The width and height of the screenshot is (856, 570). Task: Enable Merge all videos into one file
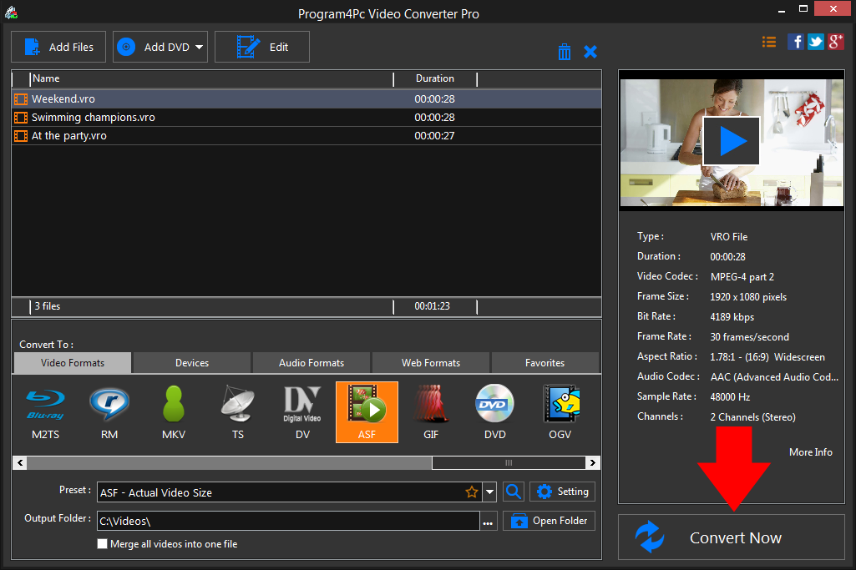point(103,544)
